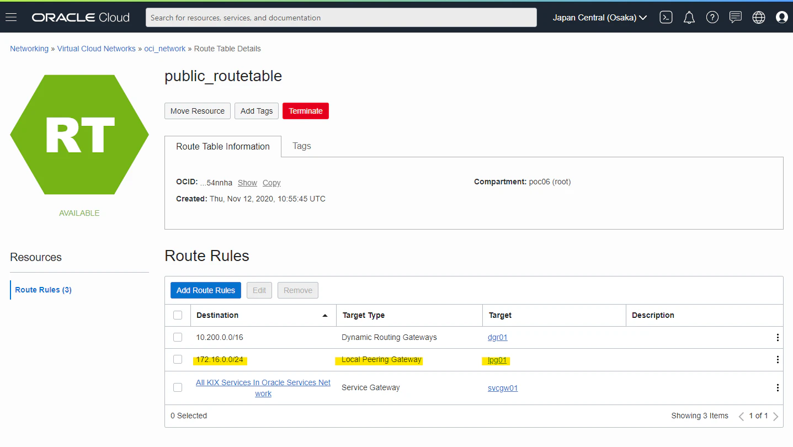Screen dimensions: 793x447
Task: Open the Japan Central (Osaka) region dropdown
Action: [600, 17]
